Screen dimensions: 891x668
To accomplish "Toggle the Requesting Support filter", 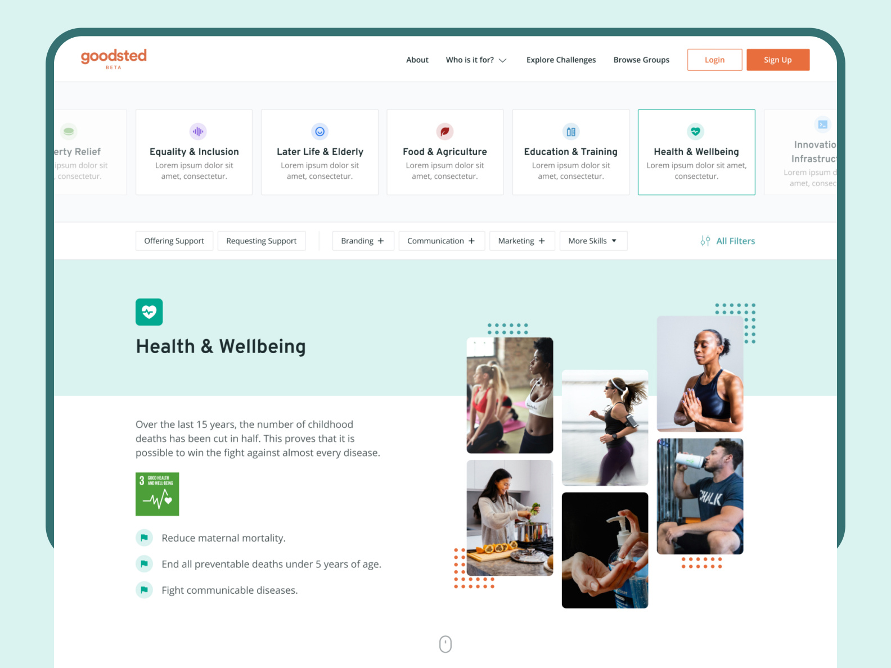I will (262, 241).
